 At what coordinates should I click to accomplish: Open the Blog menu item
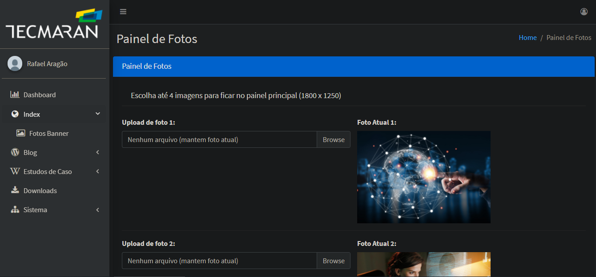55,152
